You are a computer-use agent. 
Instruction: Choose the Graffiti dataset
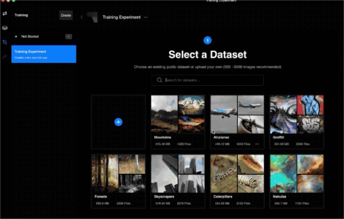296,122
